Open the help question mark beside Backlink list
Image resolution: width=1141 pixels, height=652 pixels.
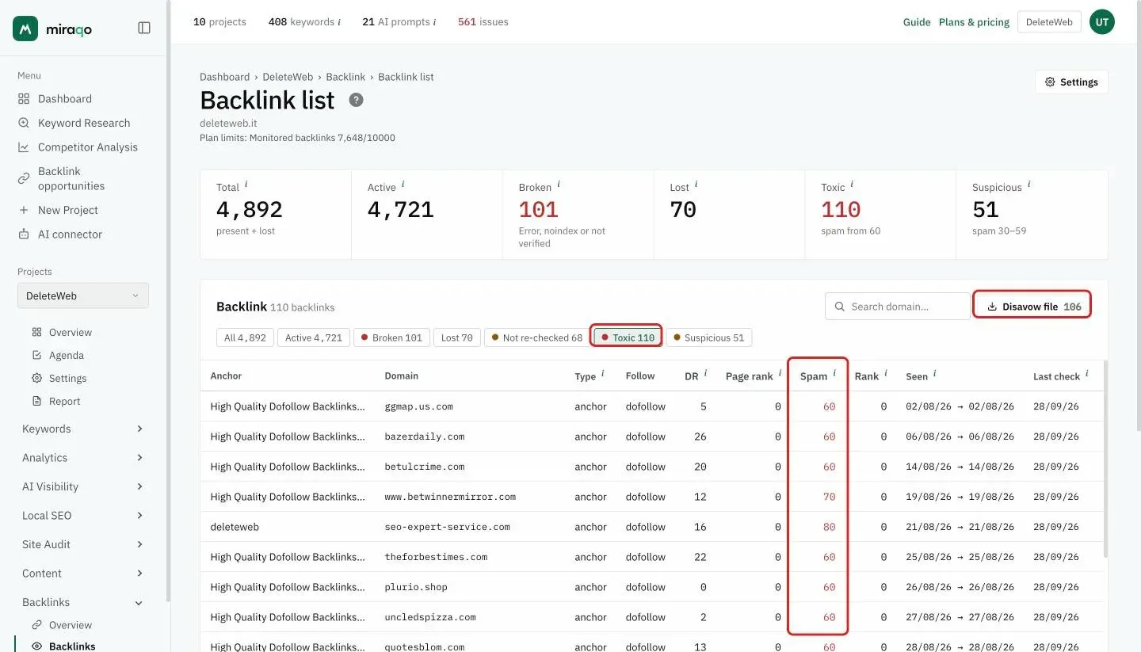click(x=357, y=100)
